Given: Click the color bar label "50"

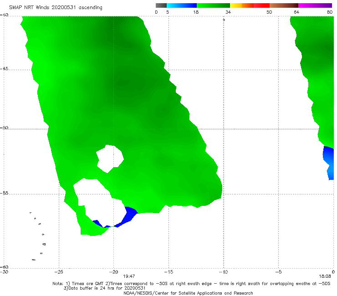Looking at the screenshot, I should coord(269,12).
